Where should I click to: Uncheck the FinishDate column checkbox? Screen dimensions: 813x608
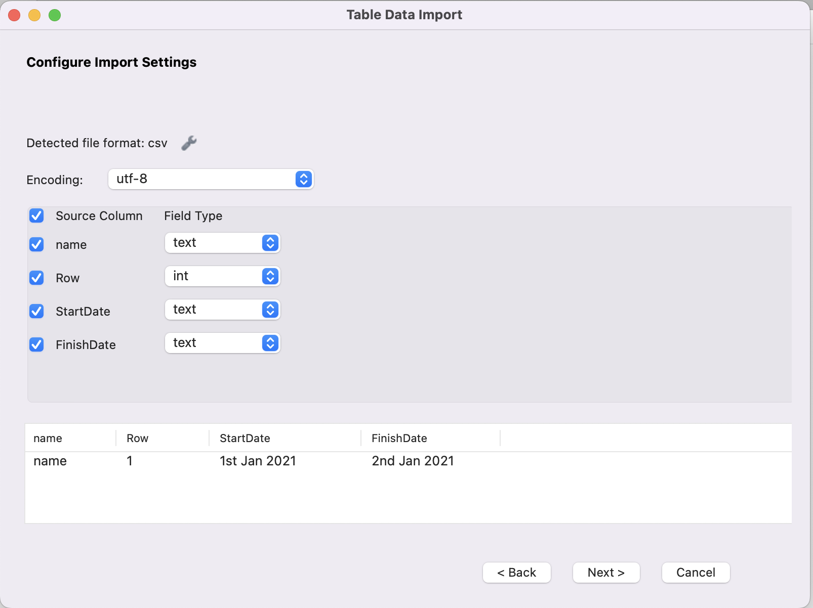36,345
